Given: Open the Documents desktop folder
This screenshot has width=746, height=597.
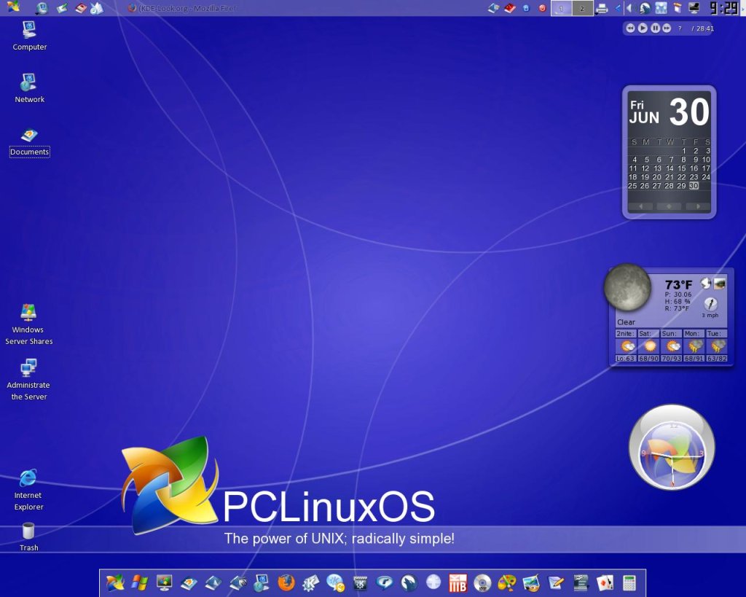Looking at the screenshot, I should tap(29, 143).
